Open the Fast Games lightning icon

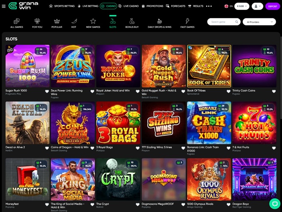coord(187,21)
